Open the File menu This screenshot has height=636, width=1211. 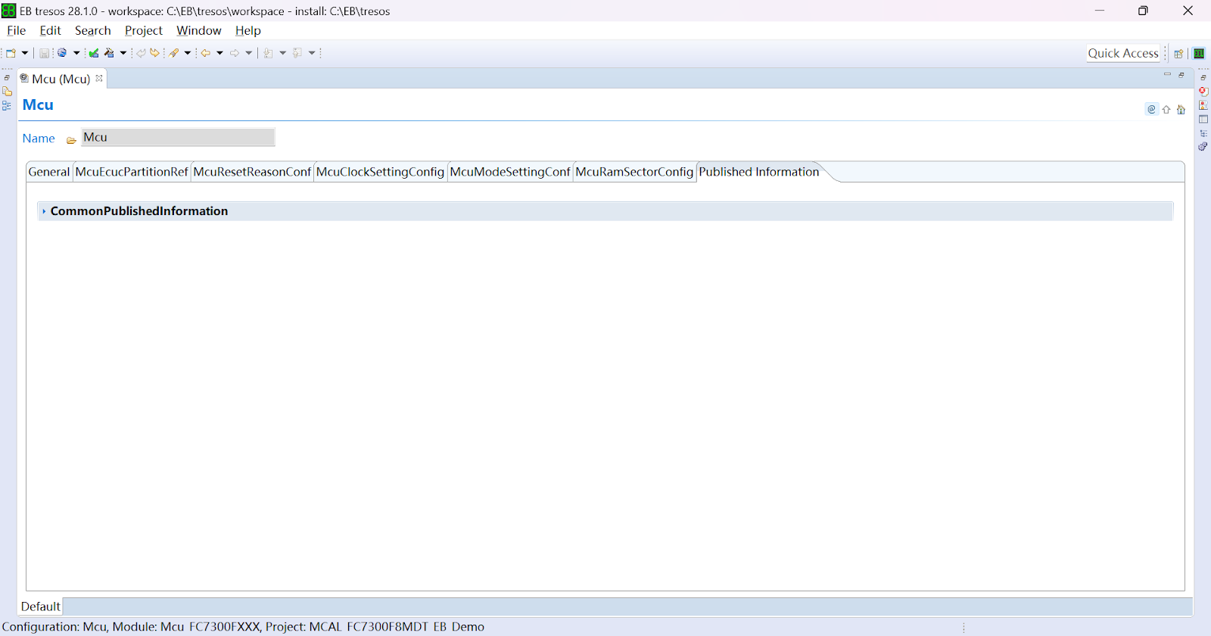[x=17, y=30]
